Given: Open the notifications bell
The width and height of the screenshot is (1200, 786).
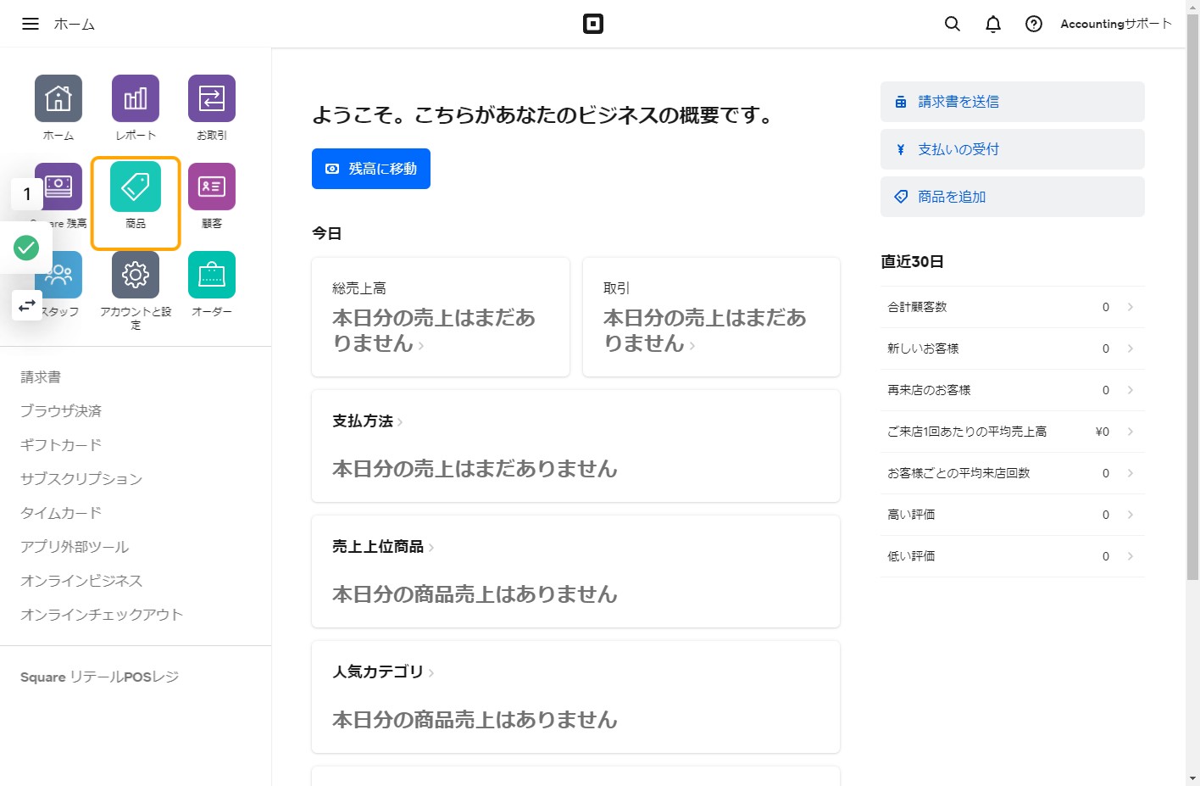Looking at the screenshot, I should tap(993, 24).
